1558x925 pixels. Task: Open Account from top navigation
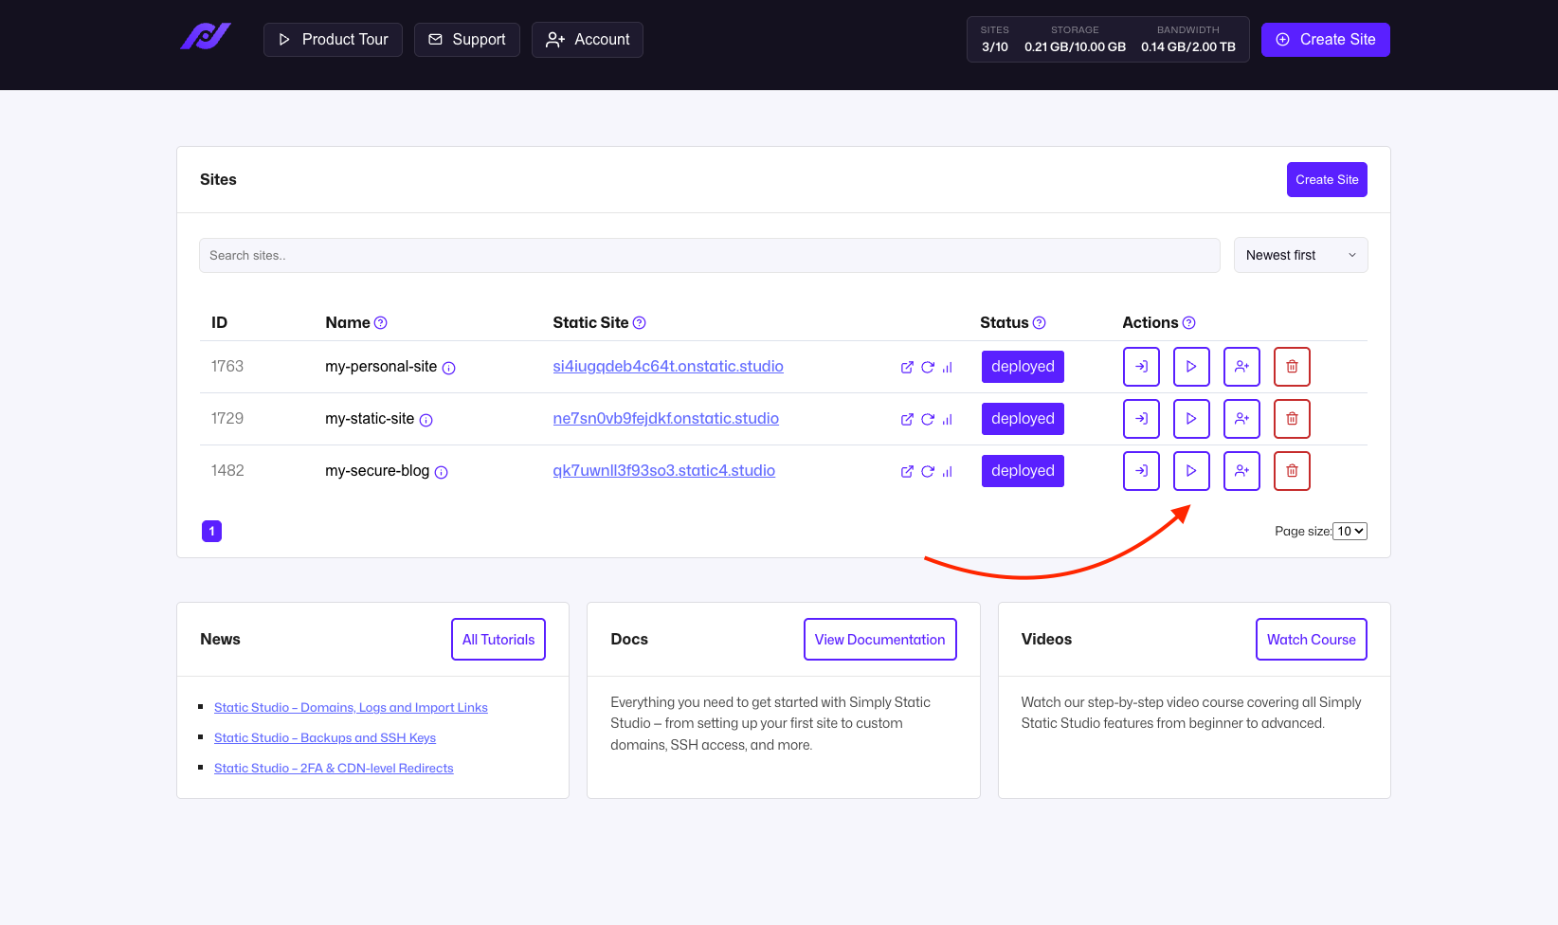click(588, 40)
